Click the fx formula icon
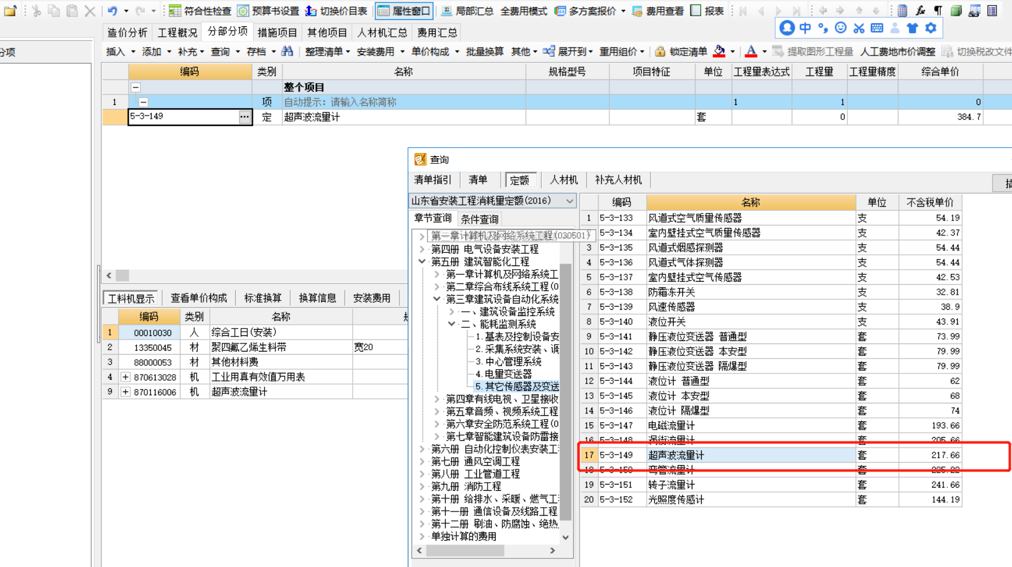This screenshot has height=567, width=1012. pos(920,11)
